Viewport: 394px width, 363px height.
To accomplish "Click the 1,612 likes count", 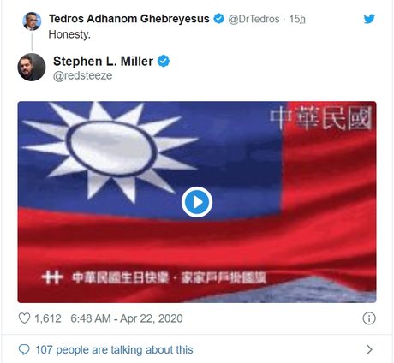I will [48, 318].
